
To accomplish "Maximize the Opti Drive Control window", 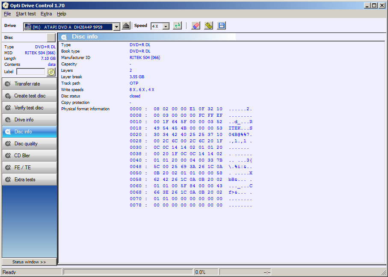I will (374, 6).
